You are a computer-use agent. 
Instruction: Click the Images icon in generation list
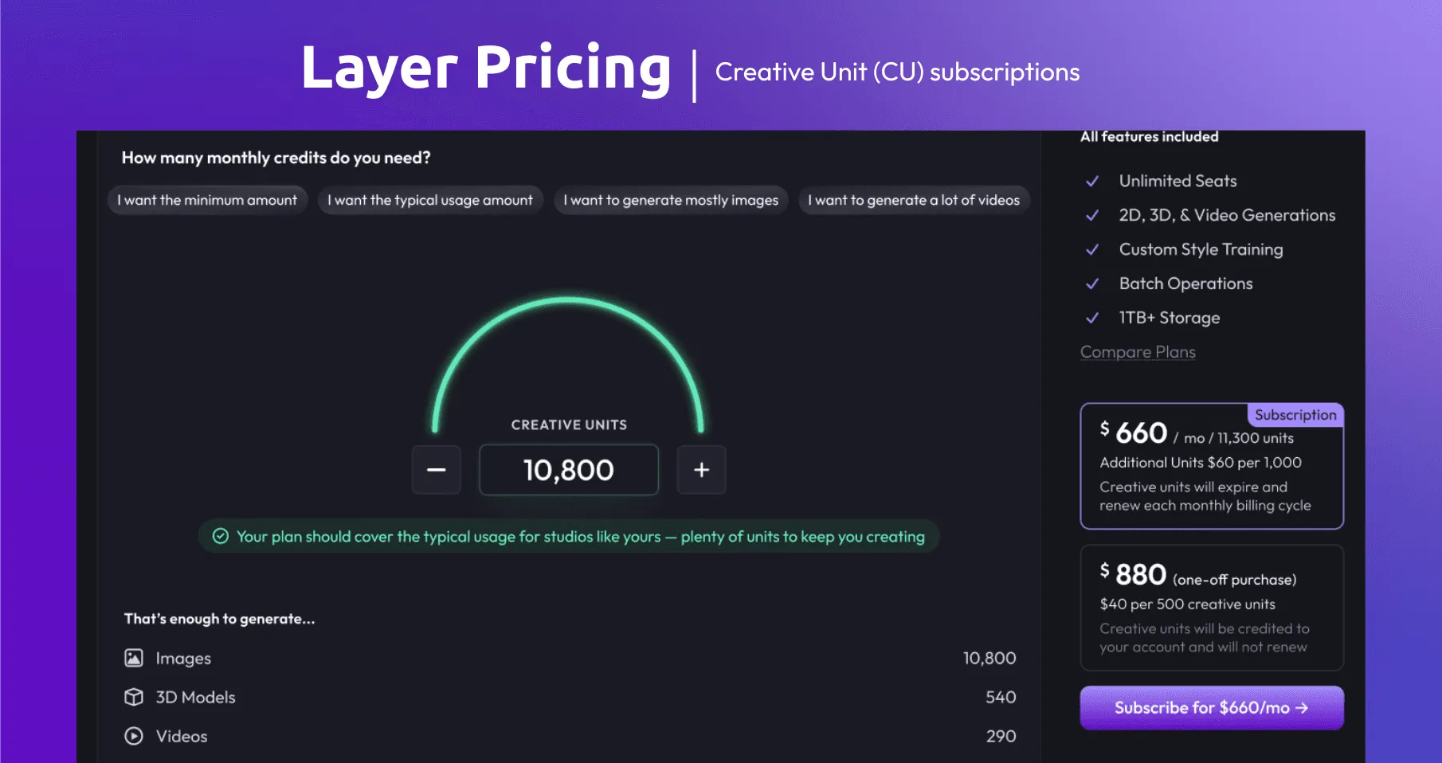[134, 658]
